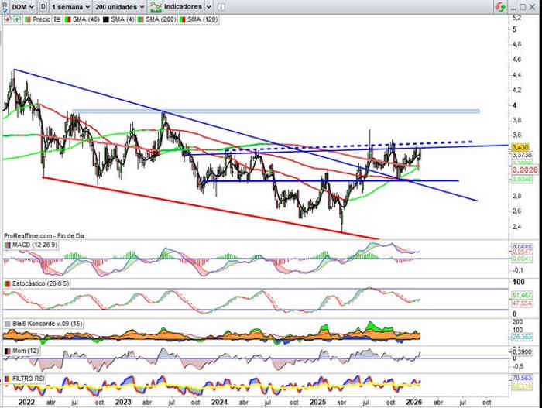This screenshot has height=408, width=542.
Task: Expand the '1 semana' timeframe dropdown
Action: coord(70,6)
